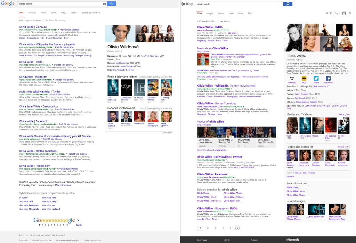Expand the Google 'Viac' menu dropdown
This screenshot has width=356, height=243.
74,13
